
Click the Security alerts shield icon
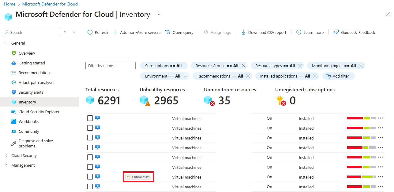14,92
